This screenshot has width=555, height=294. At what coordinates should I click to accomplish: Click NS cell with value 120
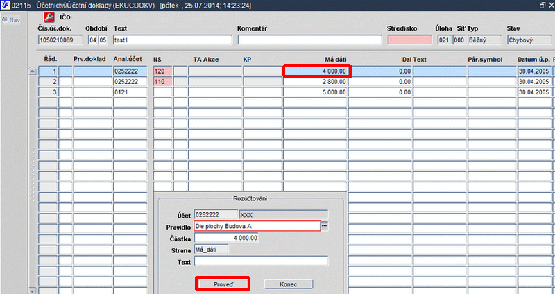click(163, 71)
